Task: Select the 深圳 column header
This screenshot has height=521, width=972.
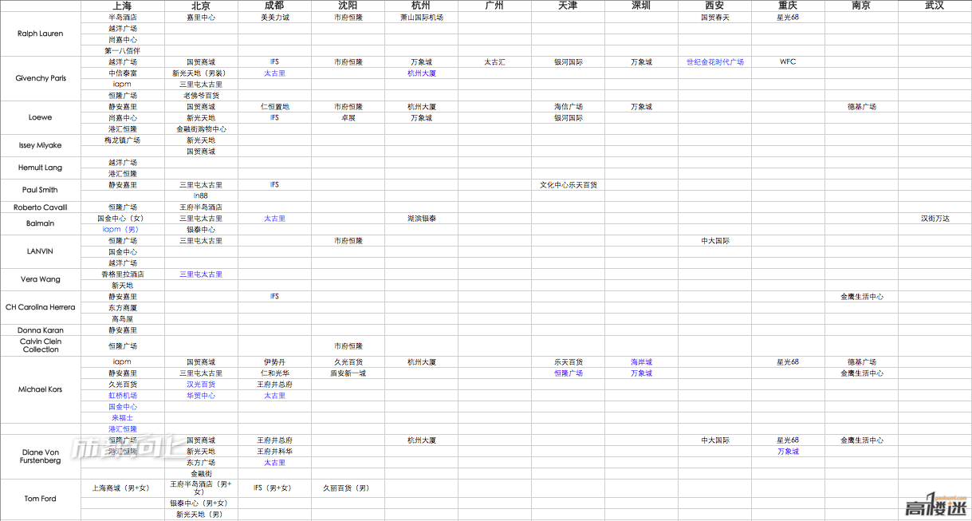Action: point(641,6)
